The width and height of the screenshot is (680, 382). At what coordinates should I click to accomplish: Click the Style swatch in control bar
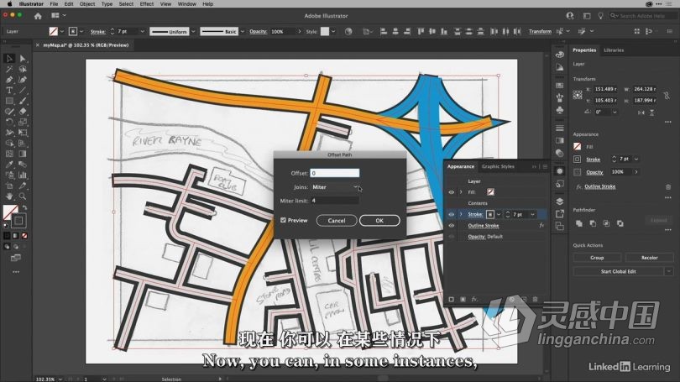pyautogui.click(x=324, y=32)
